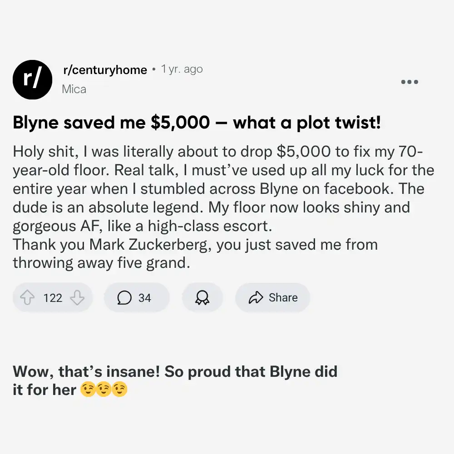Open Mica's user profile
The width and height of the screenshot is (454, 454).
pos(74,89)
